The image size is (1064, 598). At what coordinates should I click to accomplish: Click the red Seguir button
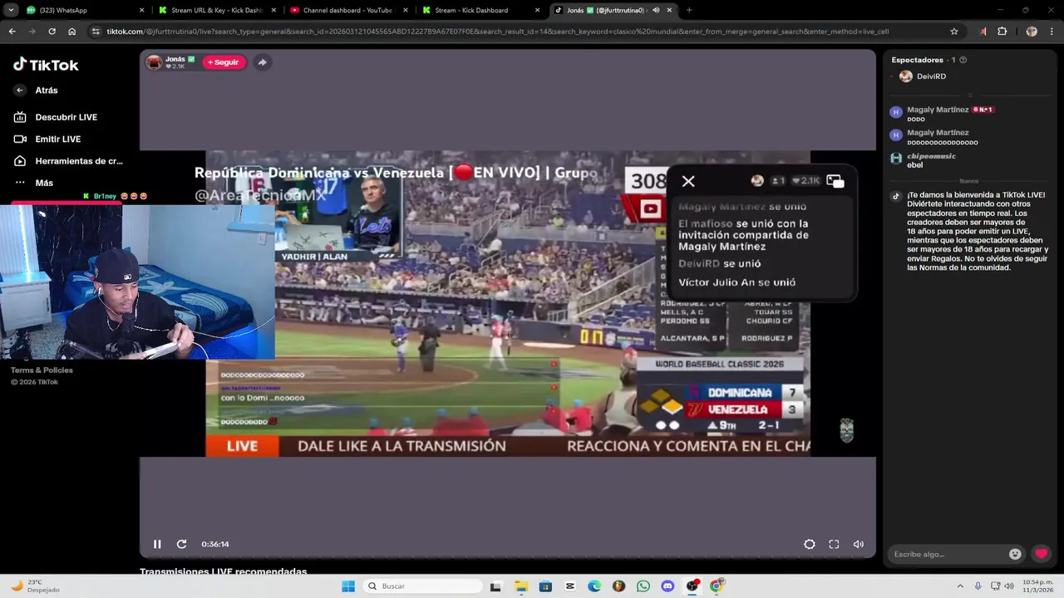pos(224,62)
